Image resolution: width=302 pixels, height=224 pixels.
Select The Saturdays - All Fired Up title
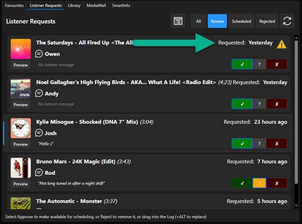[x=84, y=42]
